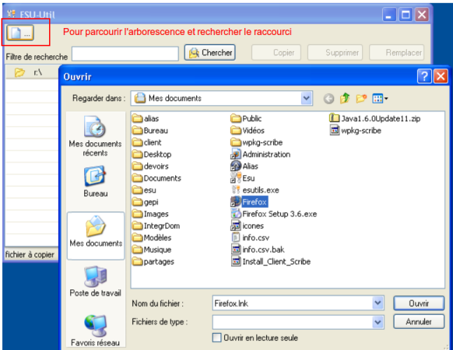This screenshot has width=453, height=350.
Task: Open the view menu icon
Action: tap(380, 99)
